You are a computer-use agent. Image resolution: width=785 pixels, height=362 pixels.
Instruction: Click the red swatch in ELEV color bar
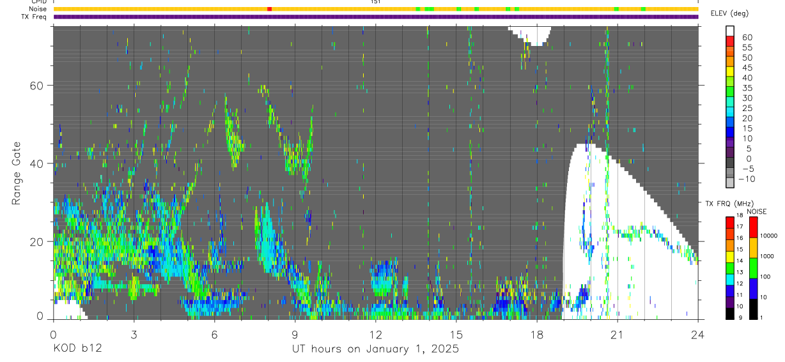click(x=730, y=41)
